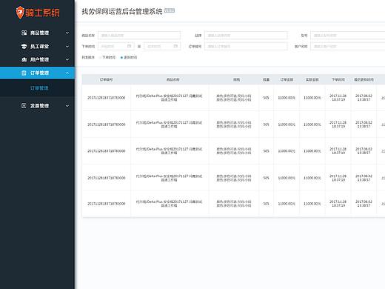Open the 员工课堂 sidebar menu
This screenshot has height=289, width=385.
coord(37,46)
